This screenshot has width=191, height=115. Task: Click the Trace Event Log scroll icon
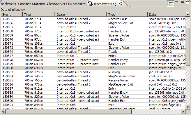(x=90, y=4)
